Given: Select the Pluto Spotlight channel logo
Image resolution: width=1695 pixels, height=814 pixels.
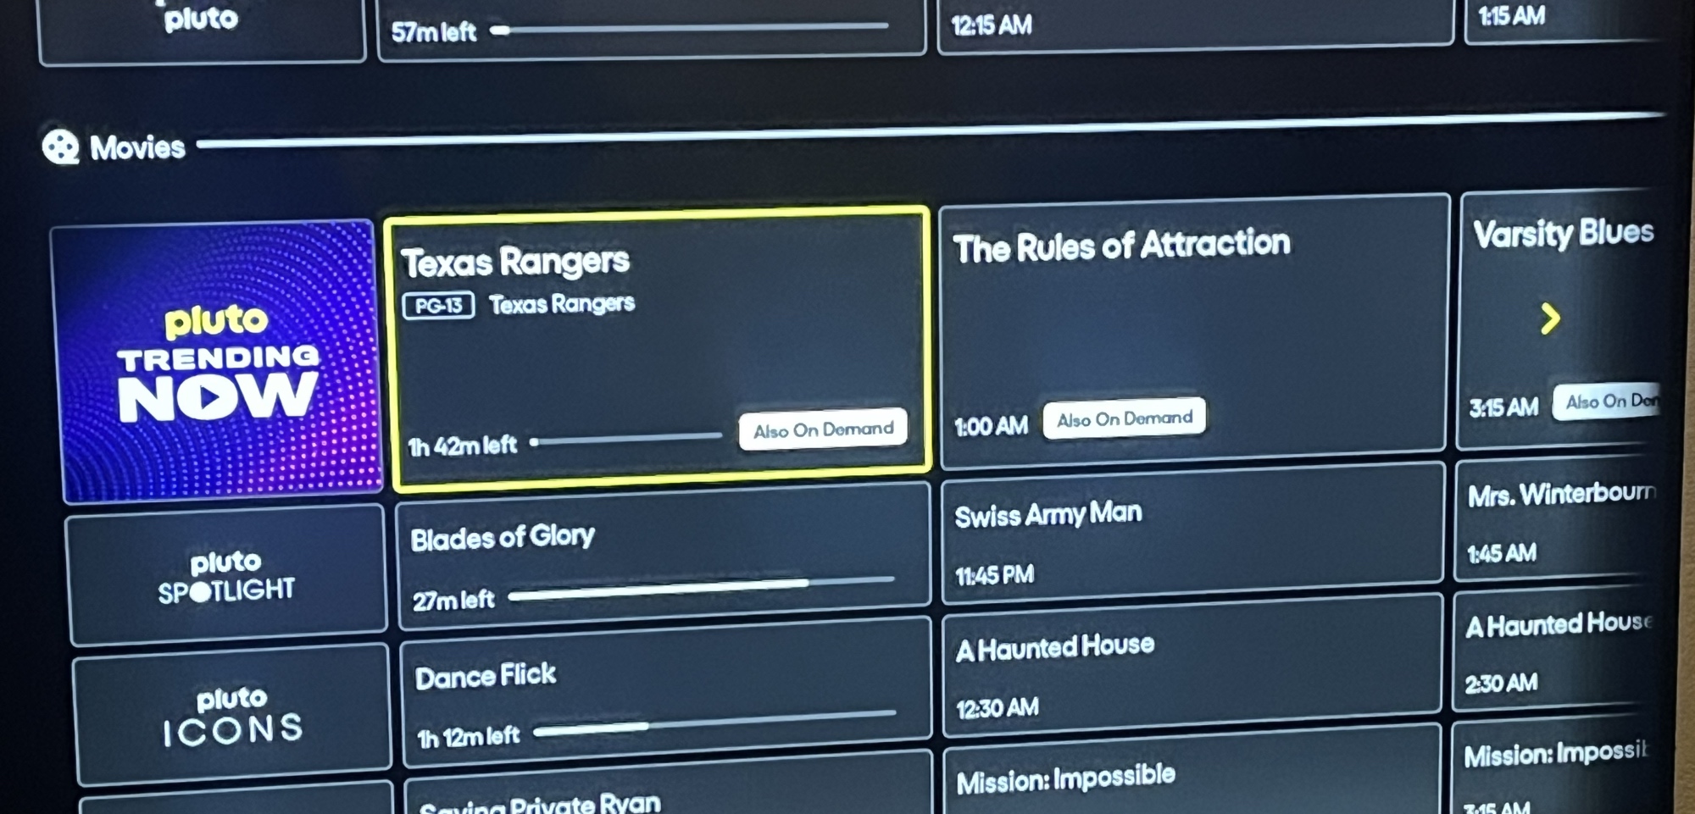Looking at the screenshot, I should (x=227, y=575).
